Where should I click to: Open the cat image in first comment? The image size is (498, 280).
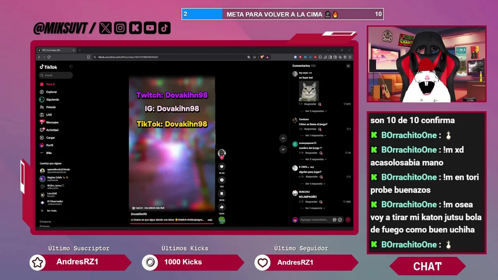pos(309,91)
